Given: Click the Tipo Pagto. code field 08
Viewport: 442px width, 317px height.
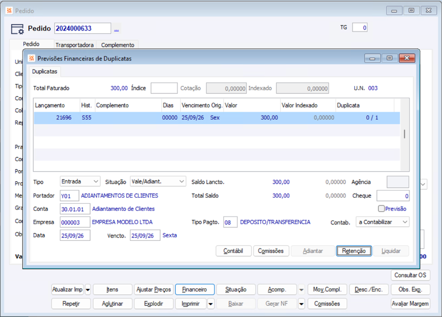Looking at the screenshot, I should [x=230, y=223].
